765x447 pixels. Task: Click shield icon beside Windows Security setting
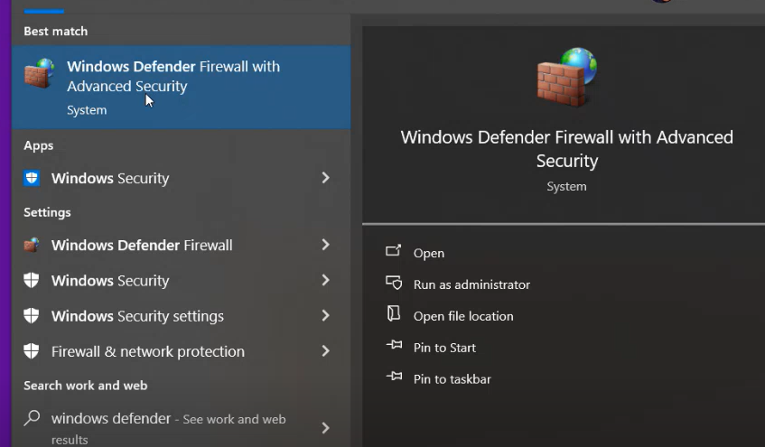click(32, 280)
